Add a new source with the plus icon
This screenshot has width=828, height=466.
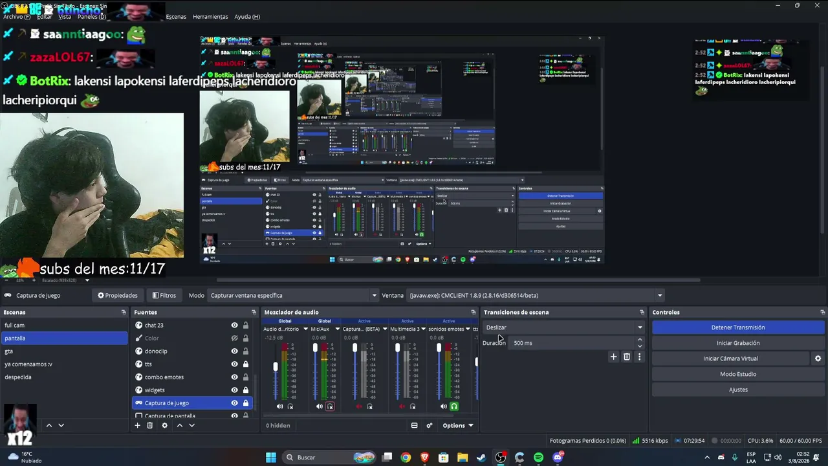click(x=137, y=425)
